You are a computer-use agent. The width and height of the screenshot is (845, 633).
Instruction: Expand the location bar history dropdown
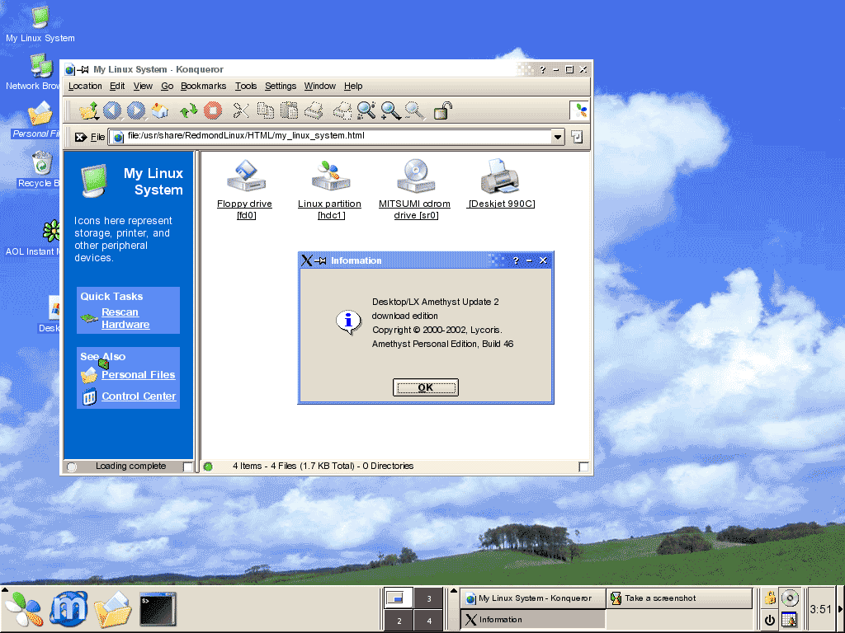558,138
